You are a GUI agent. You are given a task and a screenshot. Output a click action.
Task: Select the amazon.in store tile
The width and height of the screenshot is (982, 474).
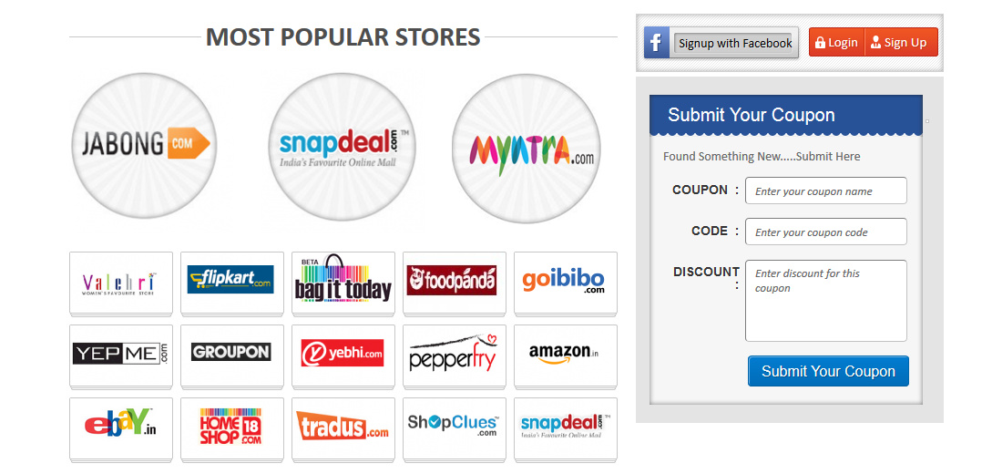[566, 355]
